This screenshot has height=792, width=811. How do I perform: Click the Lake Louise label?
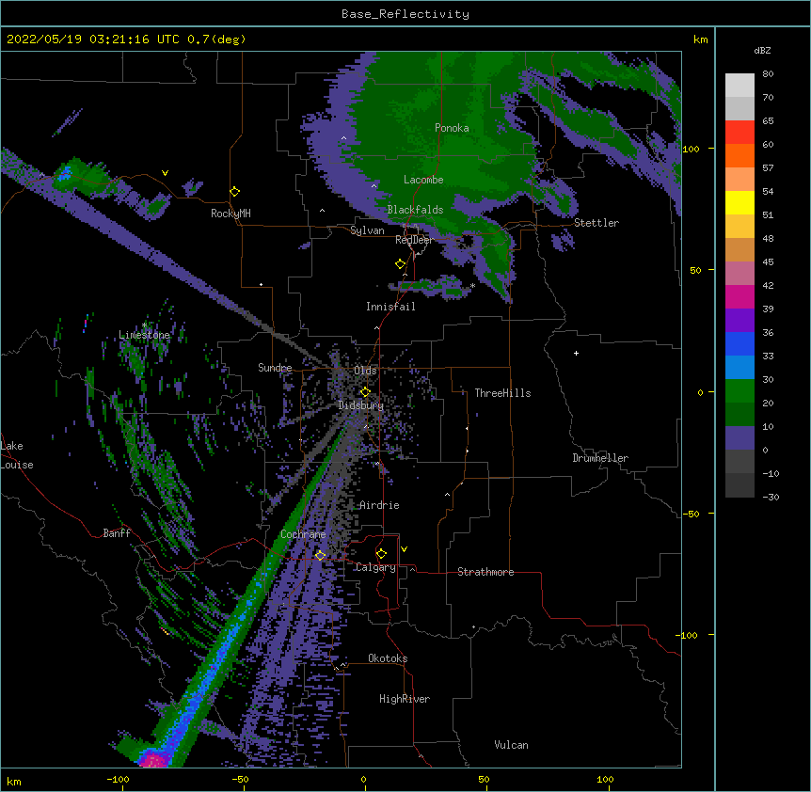click(16, 455)
